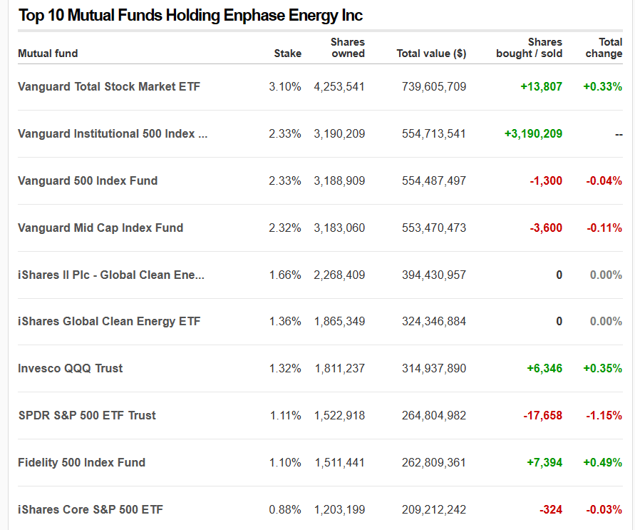Select the Fidelity 500 Index Fund row name
This screenshot has width=635, height=530.
coord(81,462)
